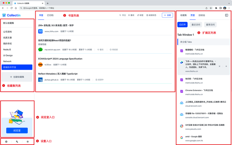Click the GIF压缩 site icon

pos(182,126)
